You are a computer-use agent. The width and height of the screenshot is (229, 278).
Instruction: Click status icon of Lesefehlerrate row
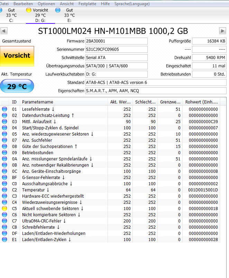(4, 109)
